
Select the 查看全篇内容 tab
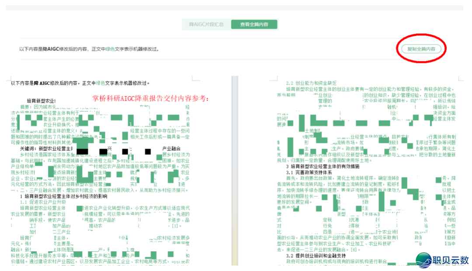(x=254, y=24)
